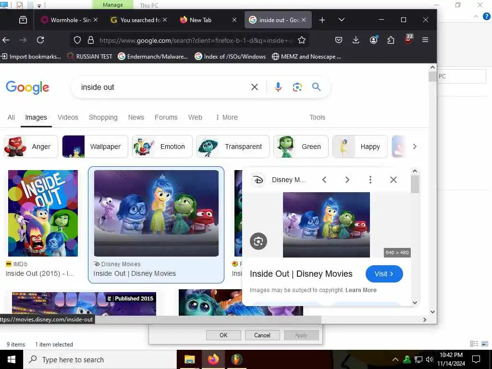Click the ad blocker icon with badge 22

click(408, 39)
